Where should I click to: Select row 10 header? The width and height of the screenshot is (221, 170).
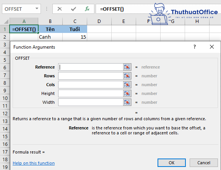pos(5,98)
